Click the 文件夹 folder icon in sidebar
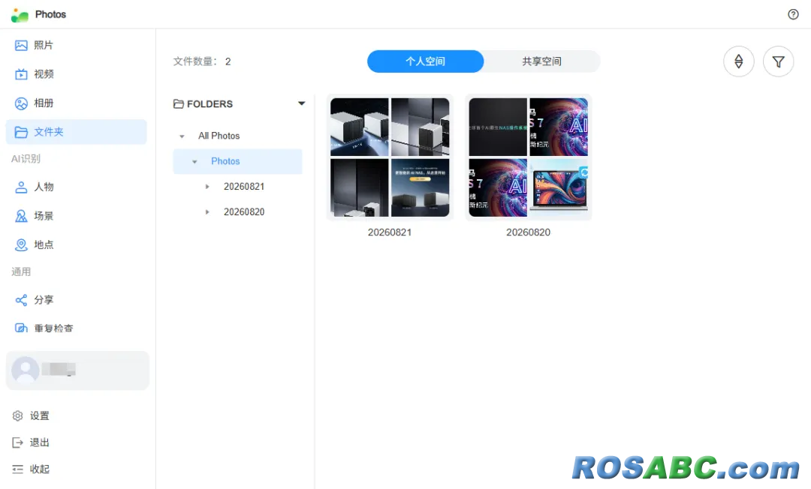This screenshot has width=811, height=489. pyautogui.click(x=21, y=132)
